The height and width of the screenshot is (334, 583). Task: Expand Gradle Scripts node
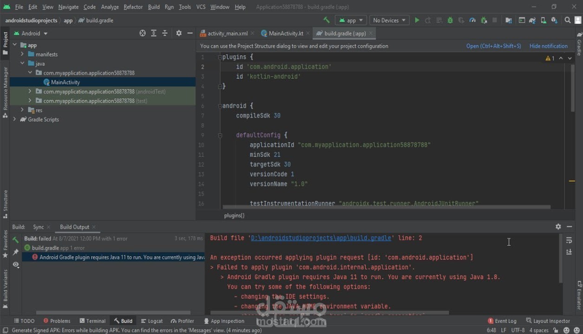tap(15, 119)
